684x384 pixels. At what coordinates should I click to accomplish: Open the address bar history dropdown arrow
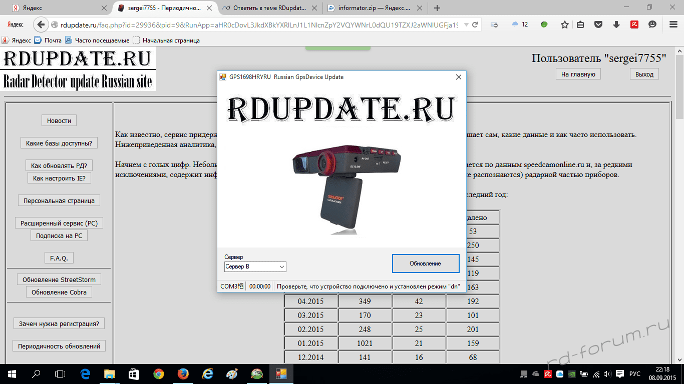pyautogui.click(x=466, y=24)
